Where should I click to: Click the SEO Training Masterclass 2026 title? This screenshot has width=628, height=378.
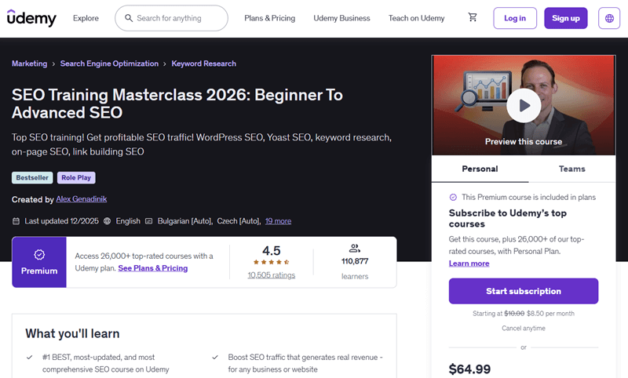[177, 104]
